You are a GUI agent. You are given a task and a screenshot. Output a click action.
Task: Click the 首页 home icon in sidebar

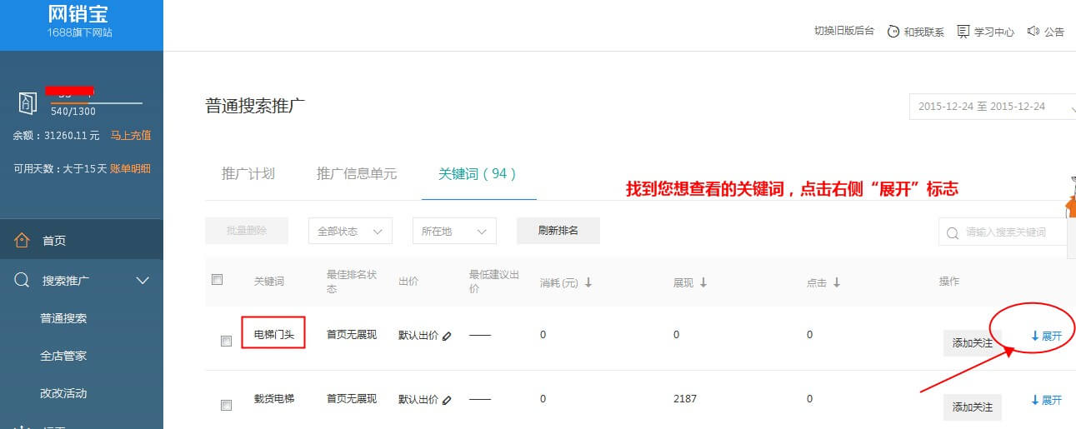[x=23, y=241]
